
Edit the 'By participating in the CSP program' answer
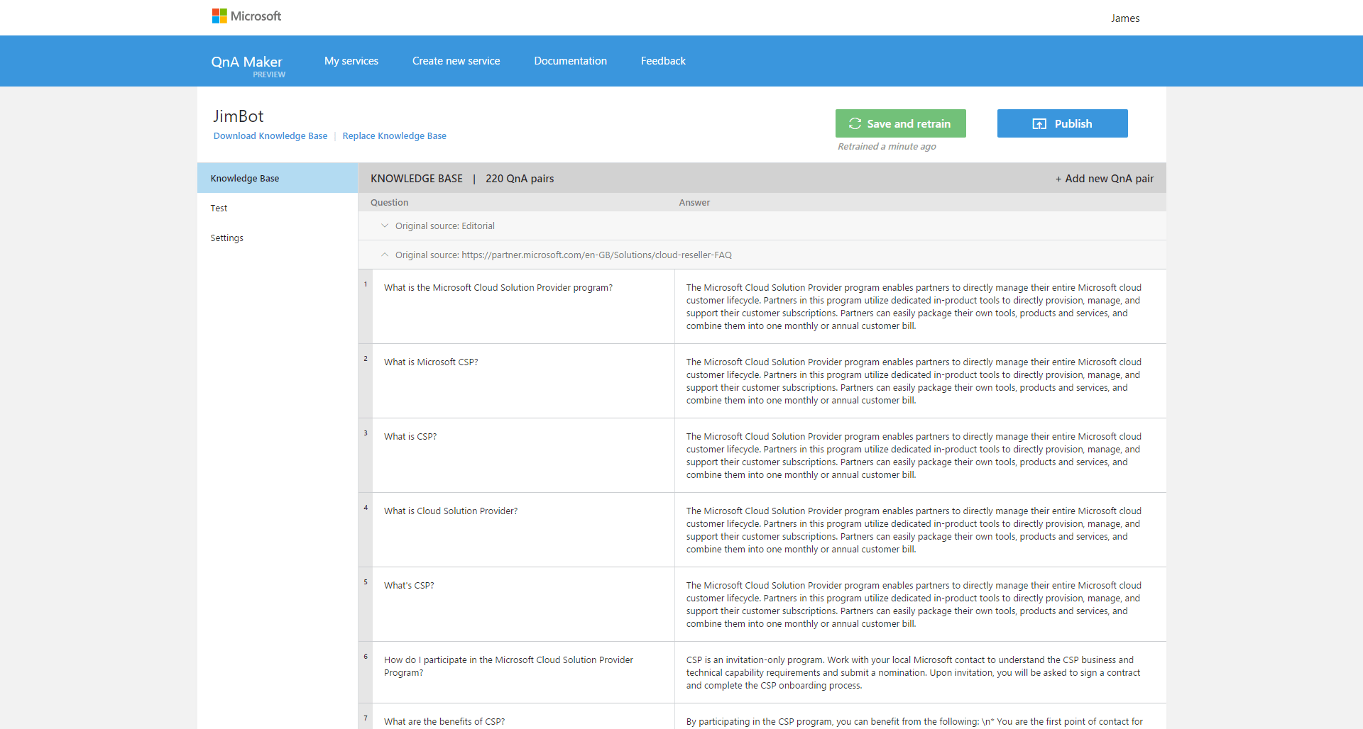920,717
